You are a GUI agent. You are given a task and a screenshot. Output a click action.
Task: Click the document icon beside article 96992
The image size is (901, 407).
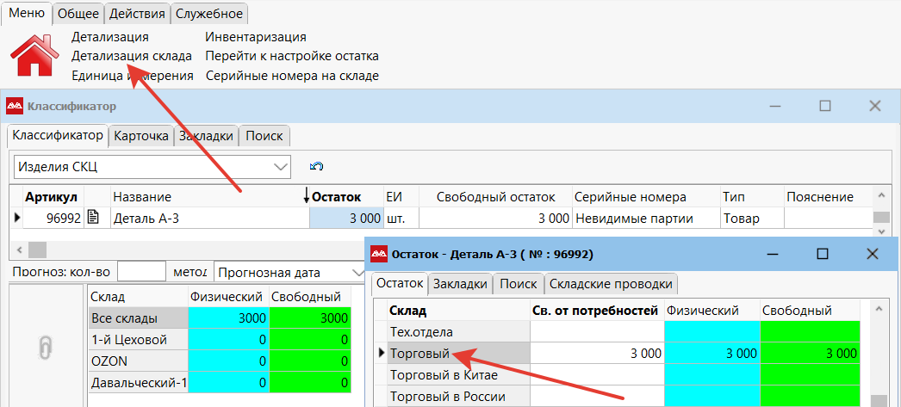94,219
